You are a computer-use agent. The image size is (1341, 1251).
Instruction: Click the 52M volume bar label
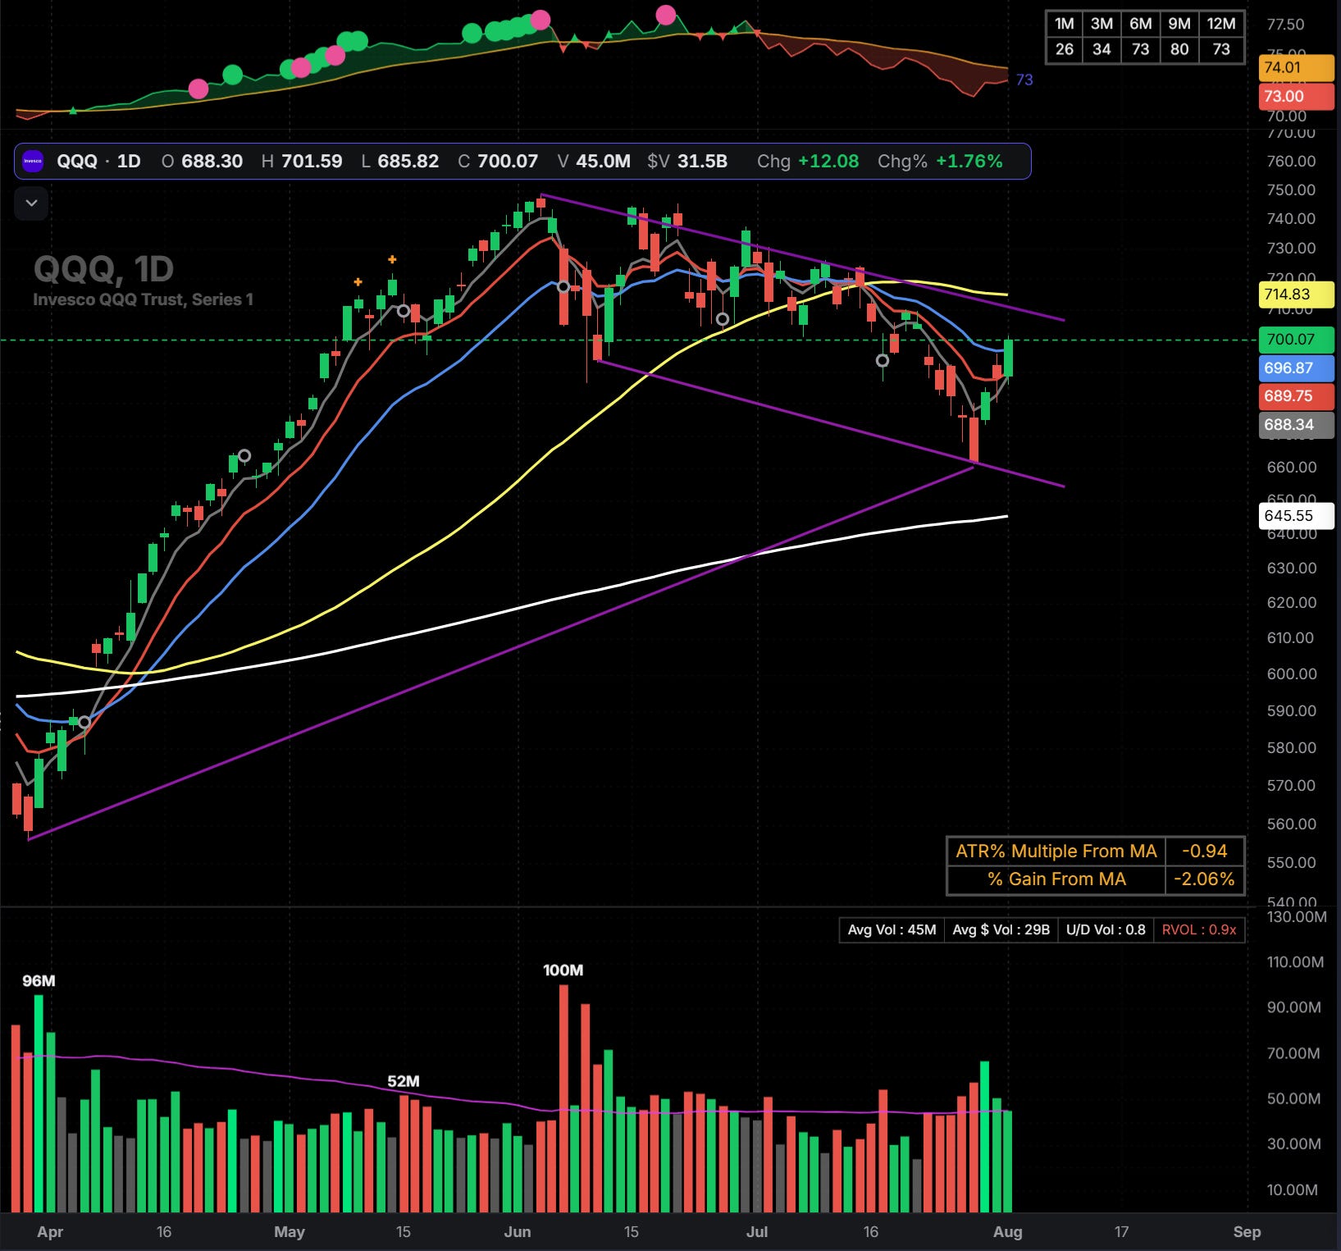[404, 1081]
